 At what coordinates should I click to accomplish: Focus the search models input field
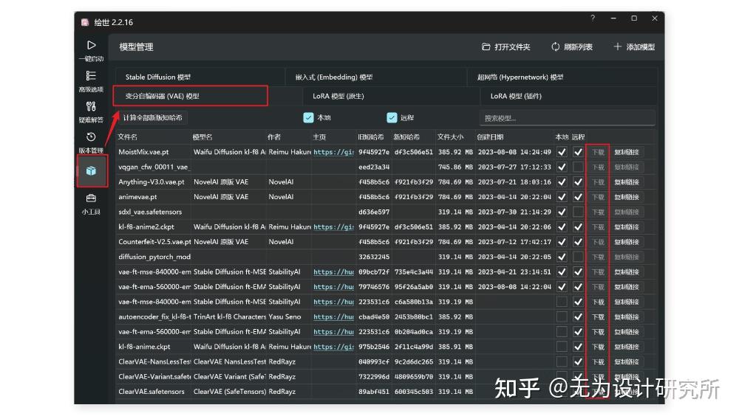pyautogui.click(x=568, y=118)
